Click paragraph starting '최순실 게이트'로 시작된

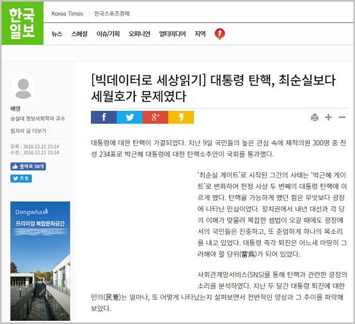point(272,215)
